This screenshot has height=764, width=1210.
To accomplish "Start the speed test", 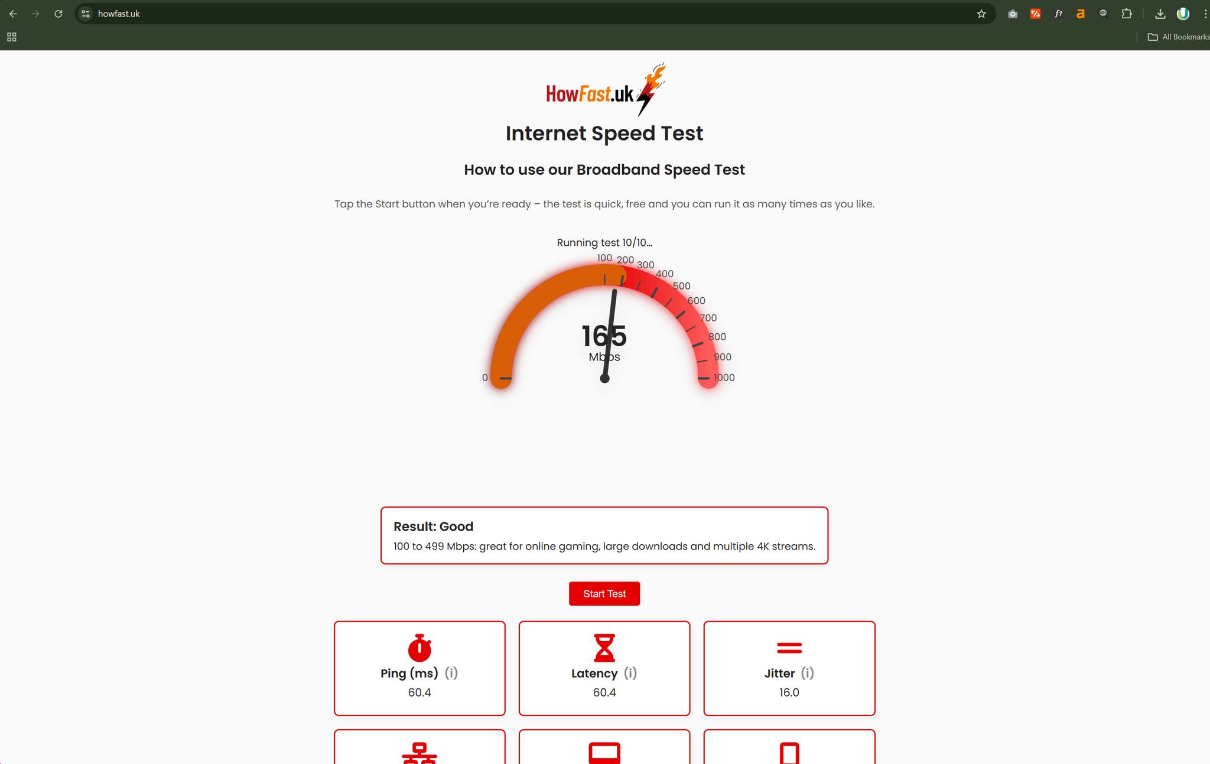I will pyautogui.click(x=604, y=594).
